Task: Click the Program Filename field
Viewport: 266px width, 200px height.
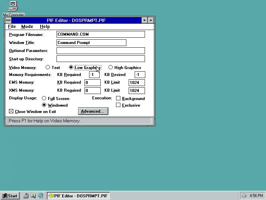Action: coord(101,34)
